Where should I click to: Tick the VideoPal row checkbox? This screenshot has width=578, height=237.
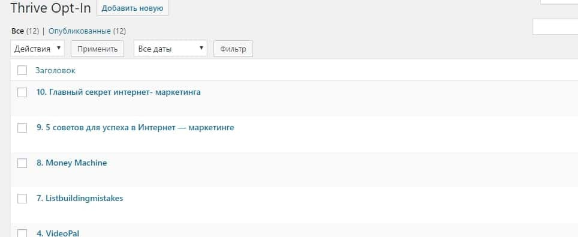point(22,233)
